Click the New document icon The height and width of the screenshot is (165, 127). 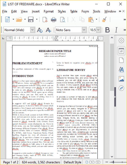click(x=8, y=19)
